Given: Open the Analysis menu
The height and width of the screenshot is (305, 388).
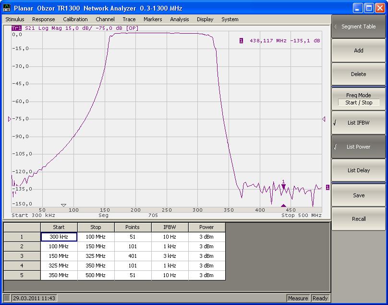Looking at the screenshot, I should coord(180,19).
